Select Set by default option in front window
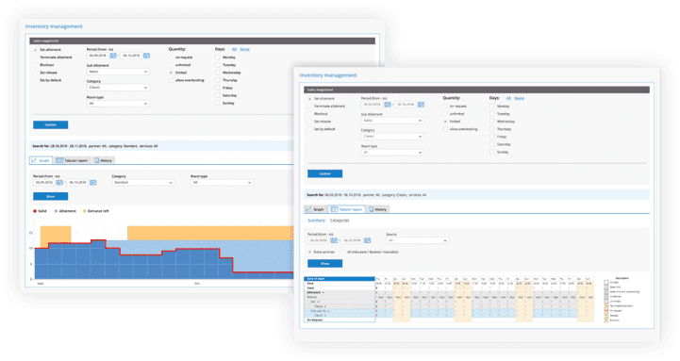Image resolution: width=680 pixels, height=361 pixels. 310,129
